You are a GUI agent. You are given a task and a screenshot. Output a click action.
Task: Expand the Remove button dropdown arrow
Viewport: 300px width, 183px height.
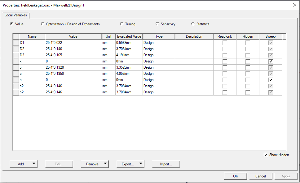(105, 164)
